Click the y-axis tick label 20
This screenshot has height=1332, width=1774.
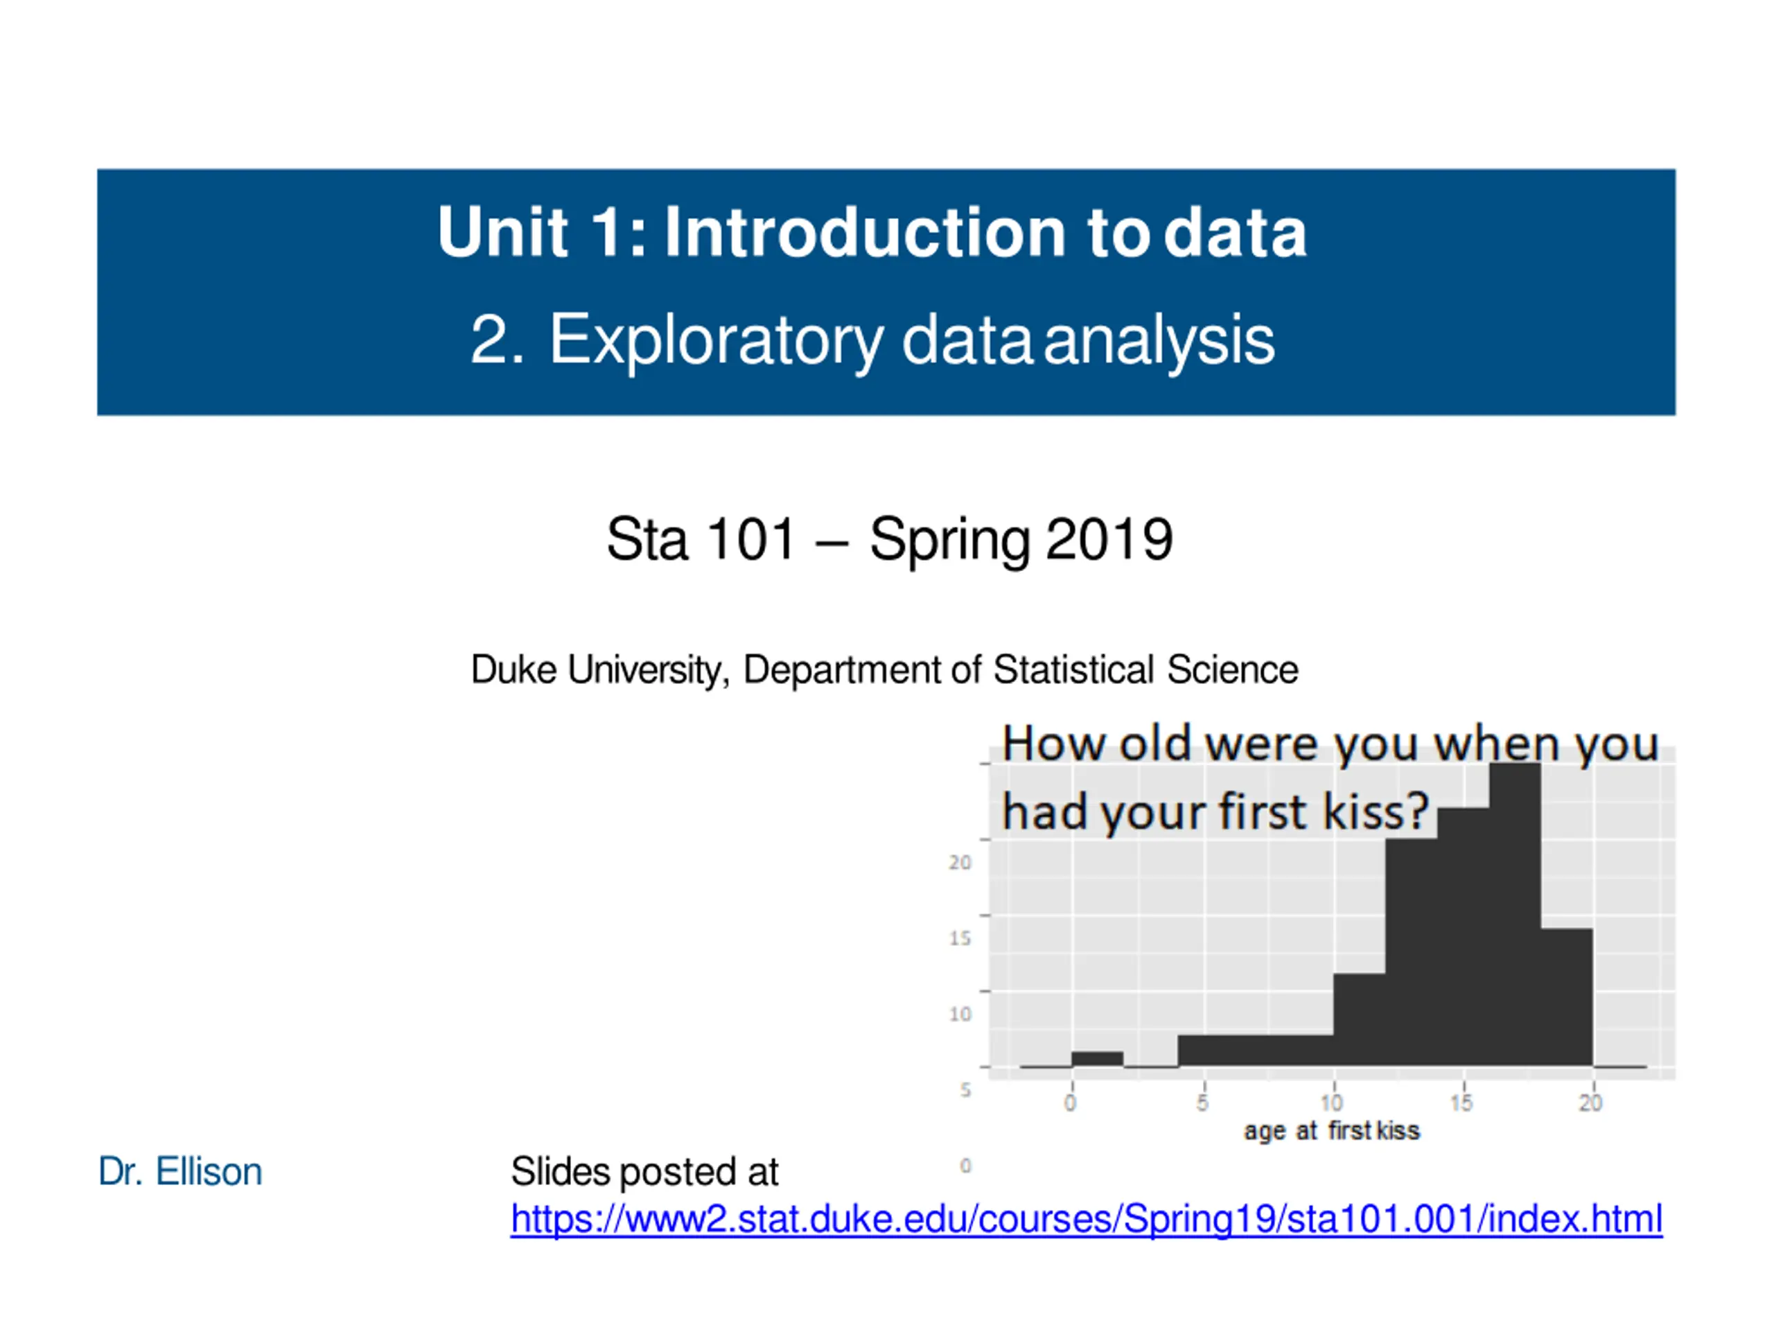click(960, 862)
